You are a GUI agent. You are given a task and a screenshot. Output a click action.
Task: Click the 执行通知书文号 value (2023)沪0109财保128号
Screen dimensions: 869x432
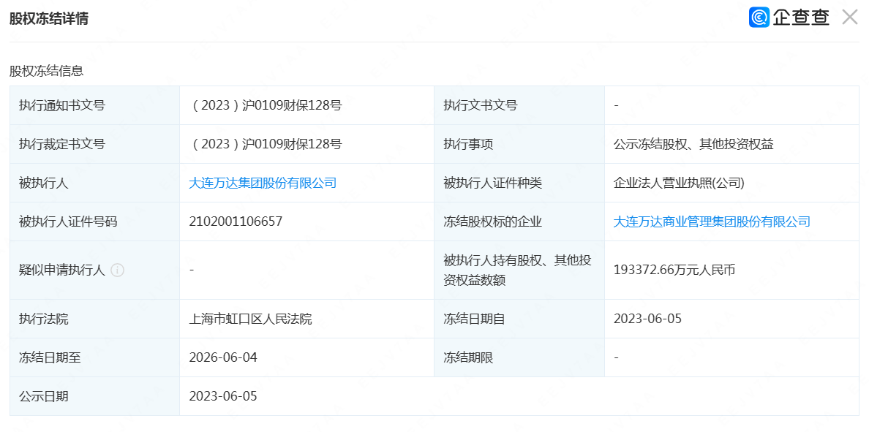tap(266, 105)
